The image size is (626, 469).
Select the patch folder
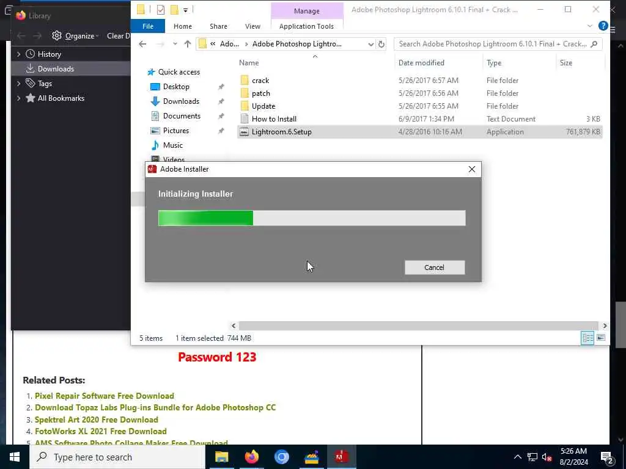260,93
